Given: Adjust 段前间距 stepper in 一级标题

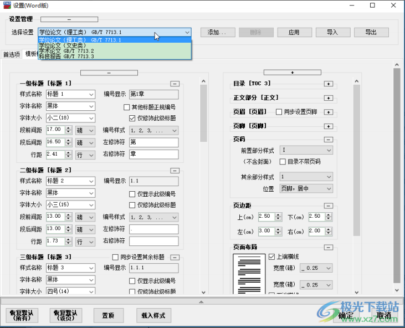Looking at the screenshot, I should point(68,130).
